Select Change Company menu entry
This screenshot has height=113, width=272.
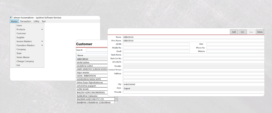25,61
